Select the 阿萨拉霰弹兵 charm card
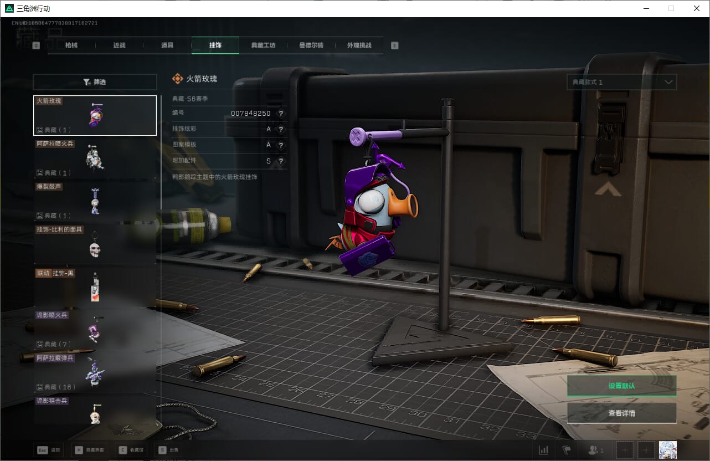Viewport: 710px width, 461px height. click(95, 372)
